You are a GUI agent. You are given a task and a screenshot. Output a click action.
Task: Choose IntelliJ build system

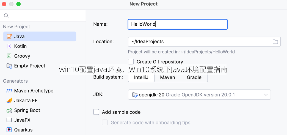pyautogui.click(x=141, y=77)
